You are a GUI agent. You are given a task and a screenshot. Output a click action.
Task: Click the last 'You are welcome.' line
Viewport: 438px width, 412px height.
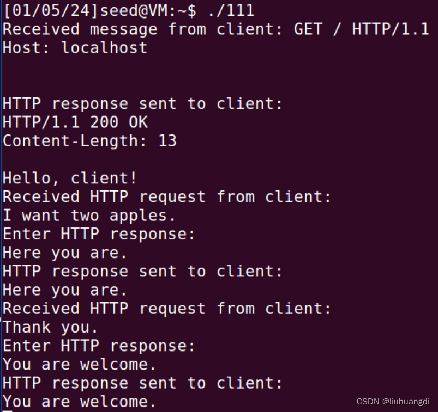[x=79, y=402]
